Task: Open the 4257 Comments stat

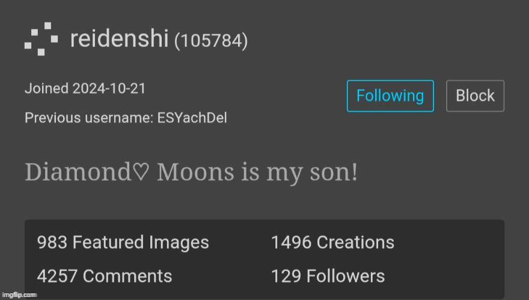Action: point(105,276)
